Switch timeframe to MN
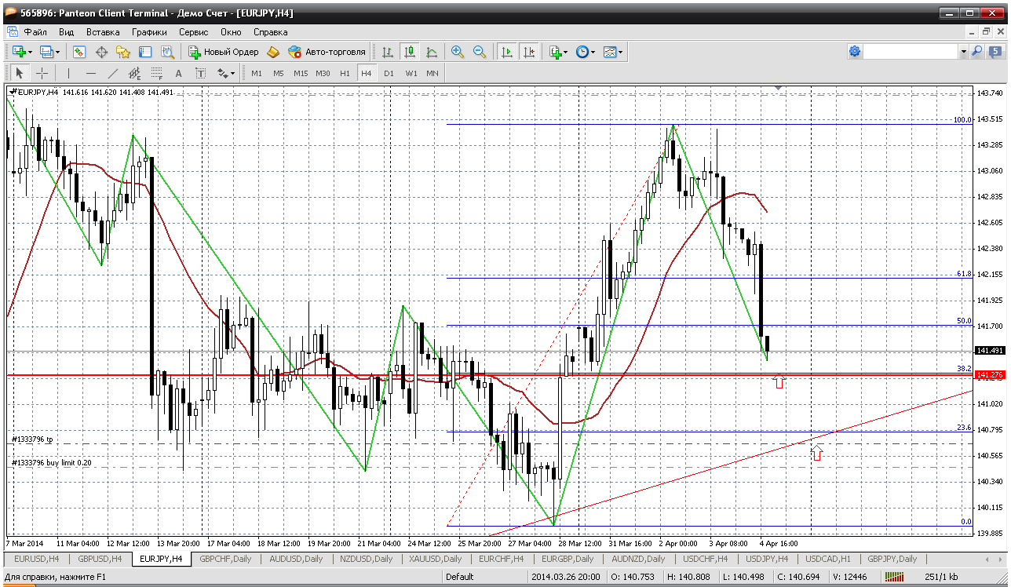This screenshot has width=1011, height=587. [433, 73]
